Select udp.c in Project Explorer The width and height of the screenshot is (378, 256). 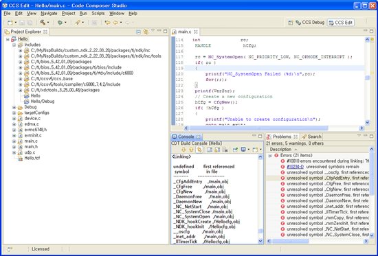30,152
